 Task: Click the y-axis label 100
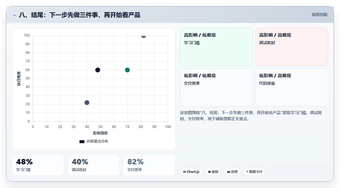tap(27, 35)
